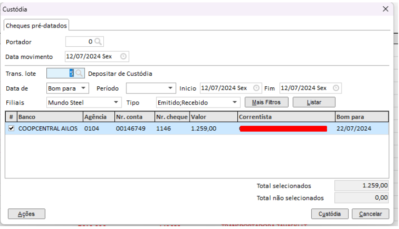Viewport: 399px width, 229px height.
Task: Select the agency cell 0104
Action: [99, 128]
